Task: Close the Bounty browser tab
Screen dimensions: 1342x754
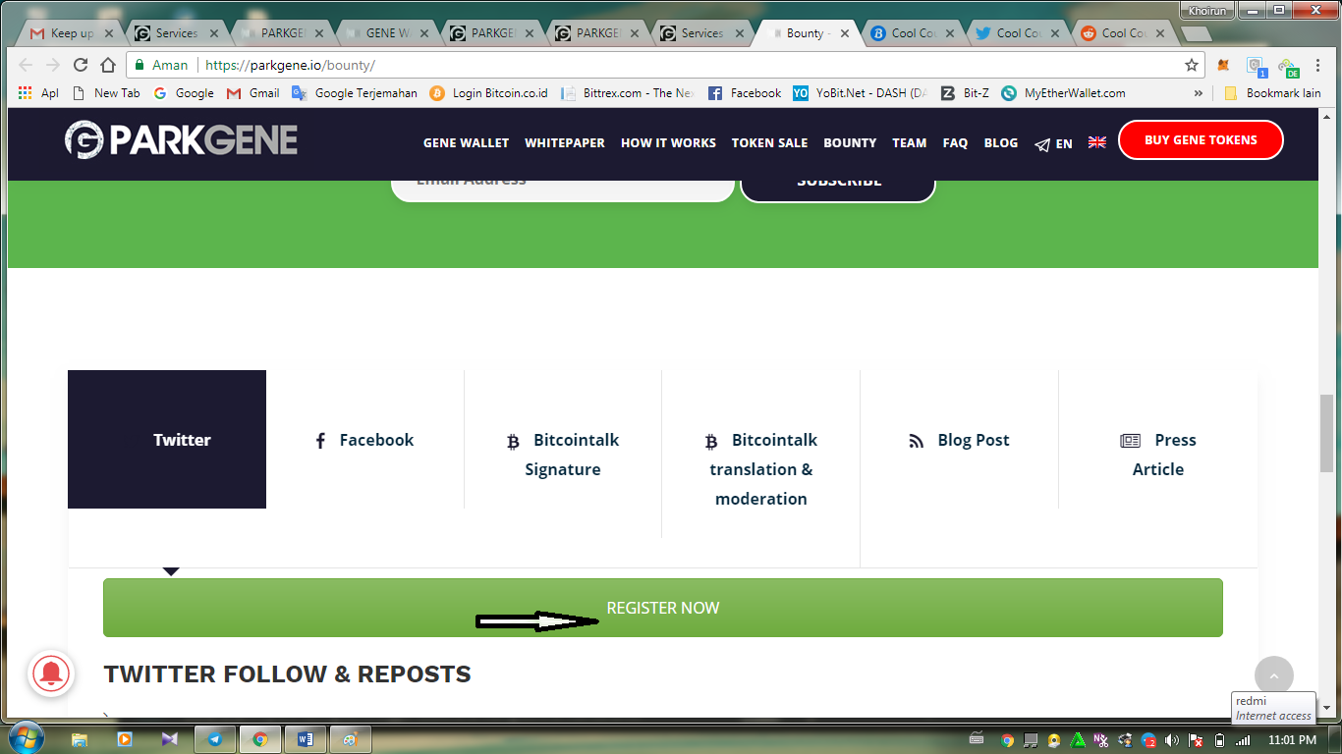Action: 844,33
